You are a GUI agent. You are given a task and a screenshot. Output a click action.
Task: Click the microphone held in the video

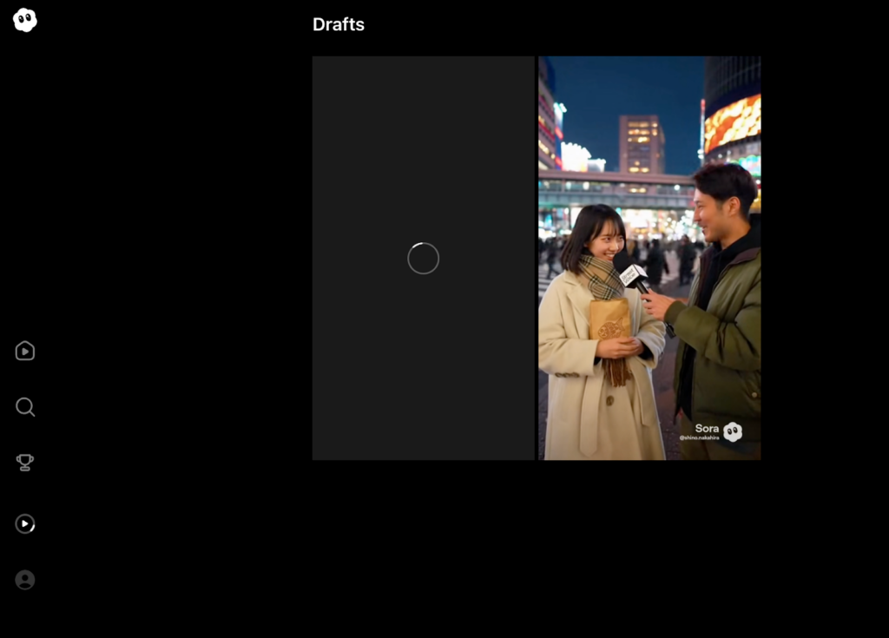(x=631, y=274)
